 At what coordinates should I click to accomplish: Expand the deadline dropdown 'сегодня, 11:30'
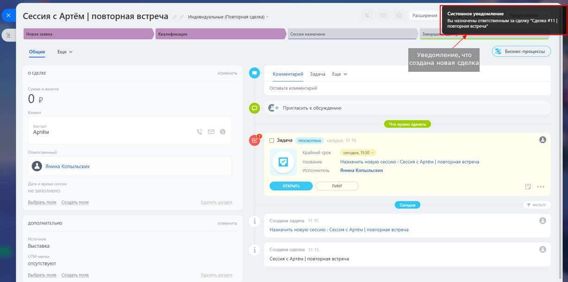point(358,152)
